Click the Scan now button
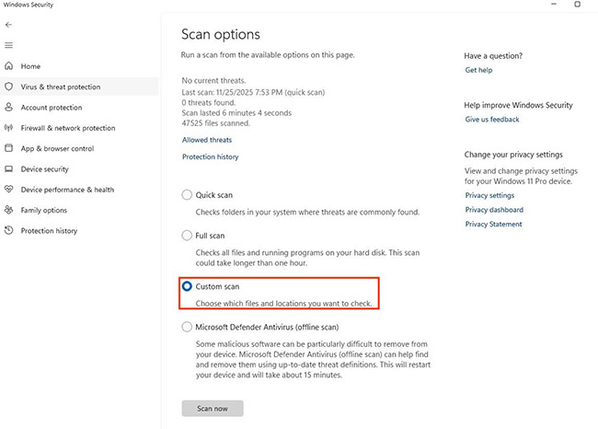598x429 pixels. coord(213,409)
